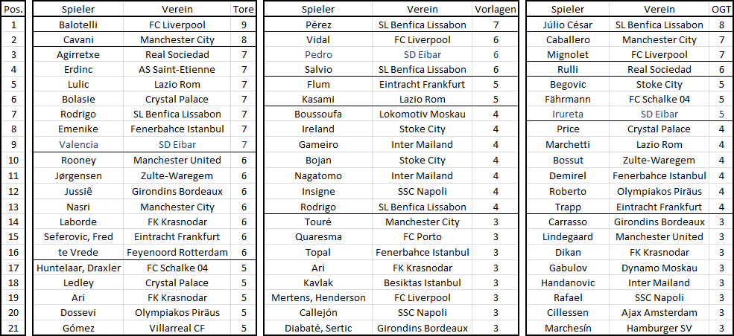The height and width of the screenshot is (336, 734).
Task: Click the Mertens, Henderson cell
Action: (x=318, y=298)
